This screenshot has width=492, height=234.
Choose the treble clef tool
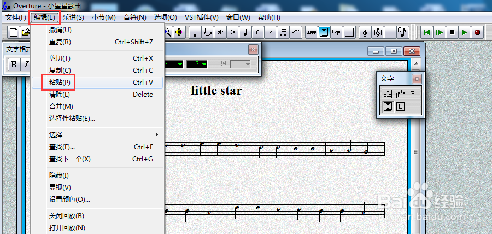[365, 32]
